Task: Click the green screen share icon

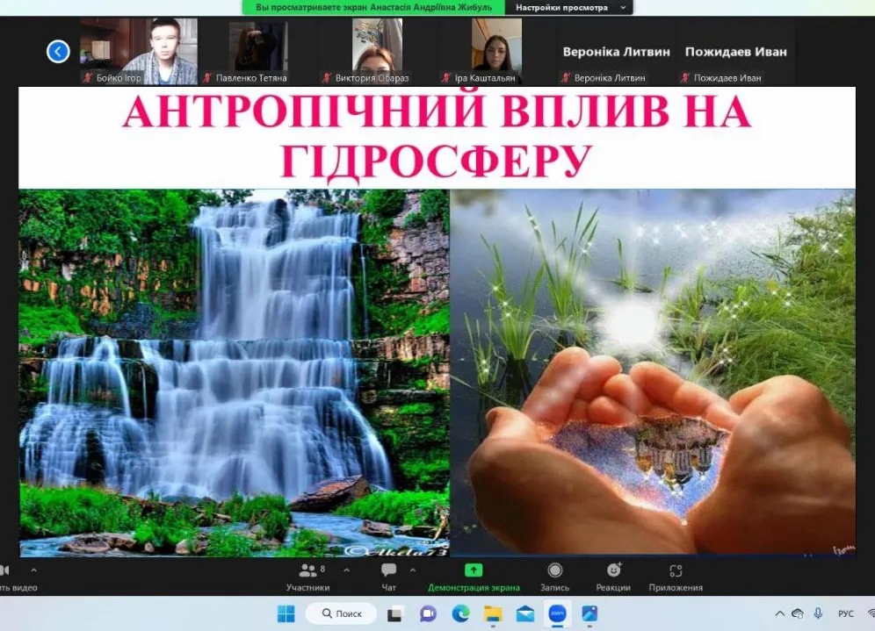Action: click(474, 570)
